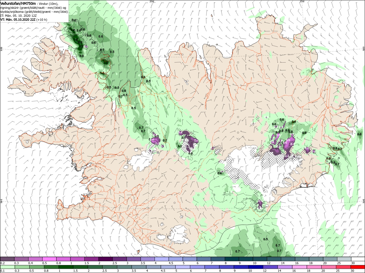
Task: Click the 'Veðurstofan/HM750m' title text
Action: click(x=18, y=3)
